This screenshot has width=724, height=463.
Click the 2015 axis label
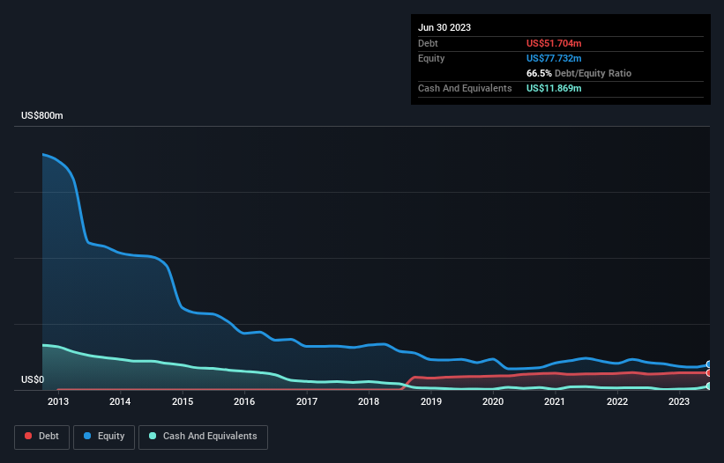point(183,401)
